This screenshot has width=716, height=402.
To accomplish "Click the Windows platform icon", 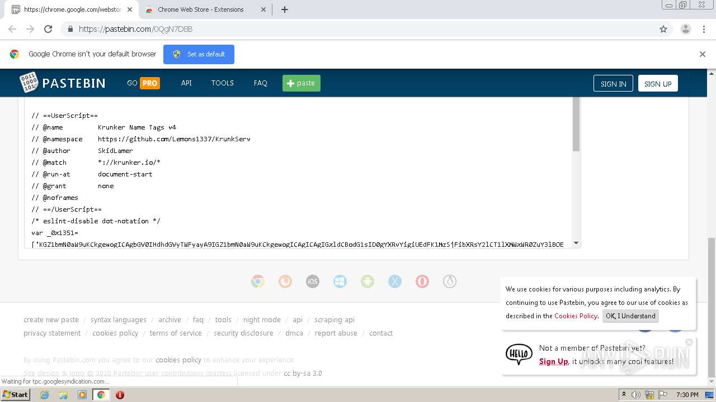I will [340, 281].
